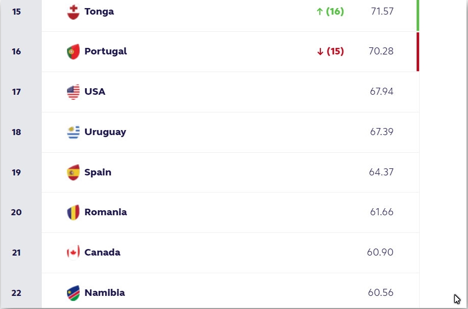This screenshot has width=468, height=309.
Task: Select the Tonga team name
Action: pyautogui.click(x=99, y=12)
